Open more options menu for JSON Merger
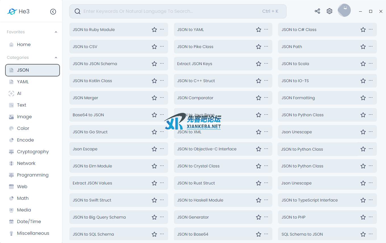This screenshot has height=243, width=386. 162,97
